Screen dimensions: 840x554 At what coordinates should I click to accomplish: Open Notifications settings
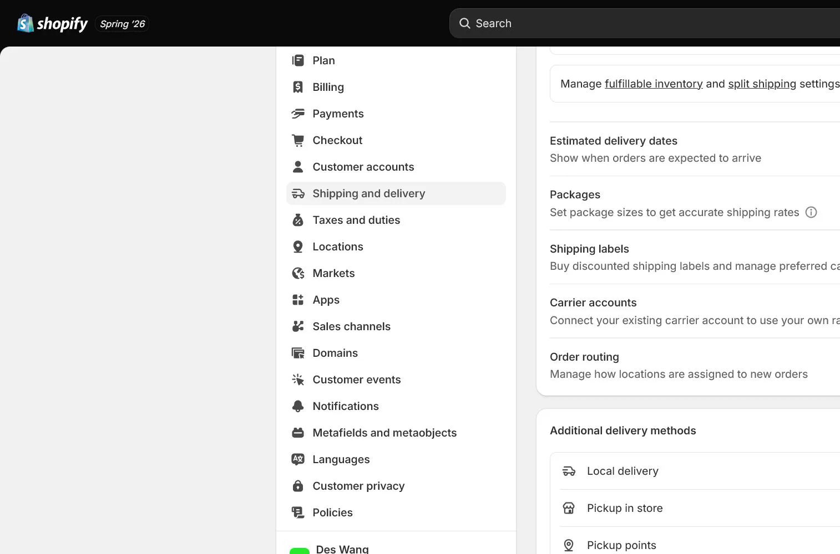point(396,406)
